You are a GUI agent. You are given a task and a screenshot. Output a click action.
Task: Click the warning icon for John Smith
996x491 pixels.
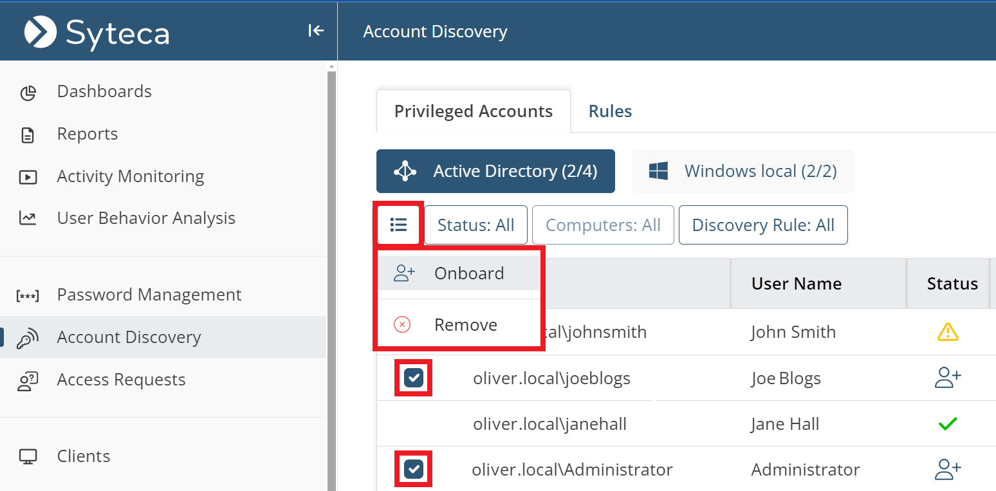click(x=948, y=332)
